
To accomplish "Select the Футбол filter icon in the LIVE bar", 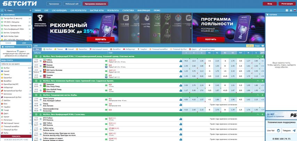I will pos(44,49).
